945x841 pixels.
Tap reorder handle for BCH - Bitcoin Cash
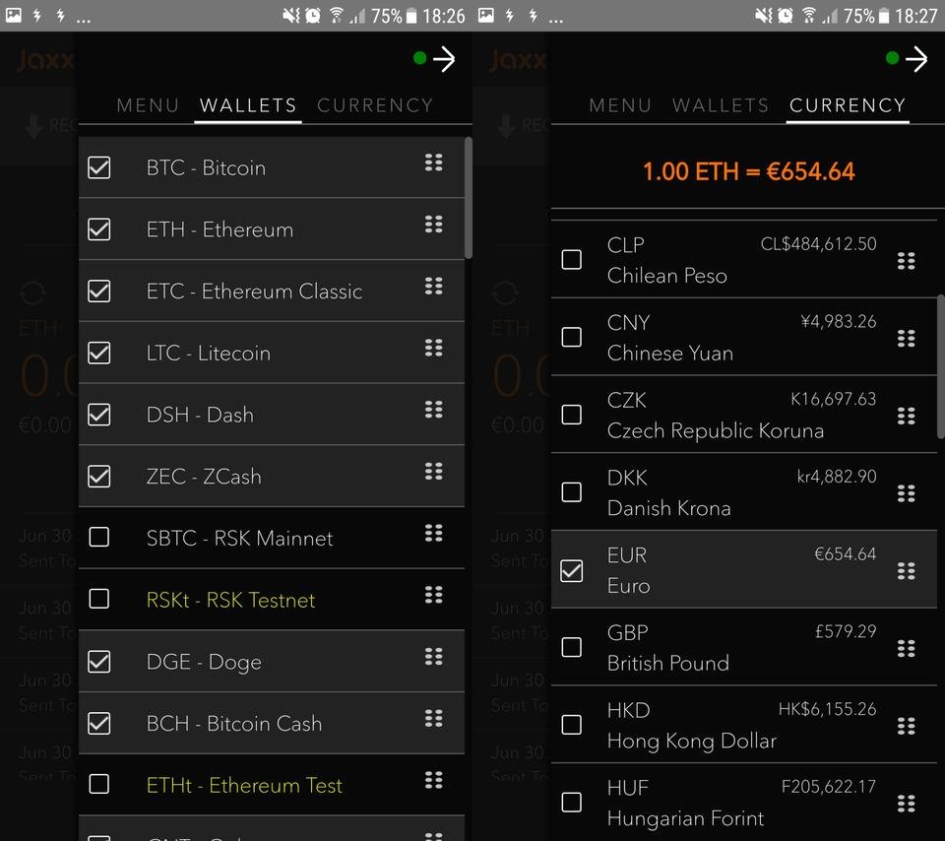click(434, 719)
